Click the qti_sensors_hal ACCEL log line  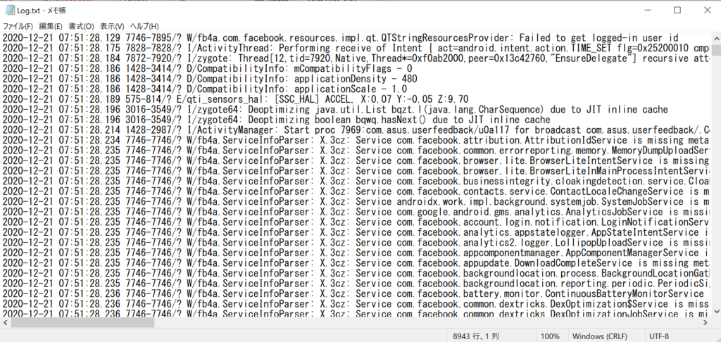235,99
